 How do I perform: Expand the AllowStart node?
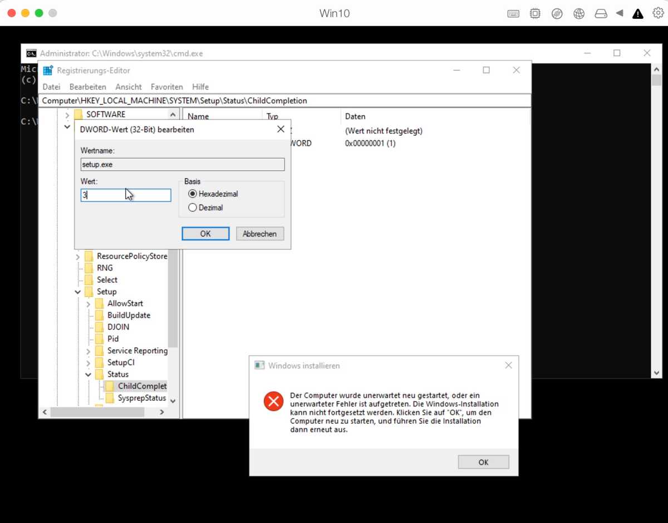tap(88, 304)
